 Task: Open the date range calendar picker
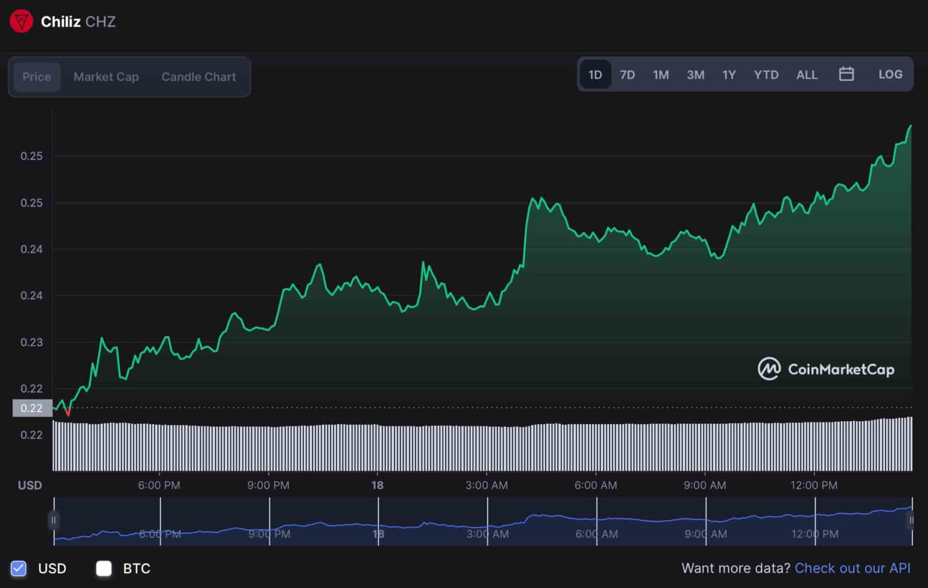point(846,74)
